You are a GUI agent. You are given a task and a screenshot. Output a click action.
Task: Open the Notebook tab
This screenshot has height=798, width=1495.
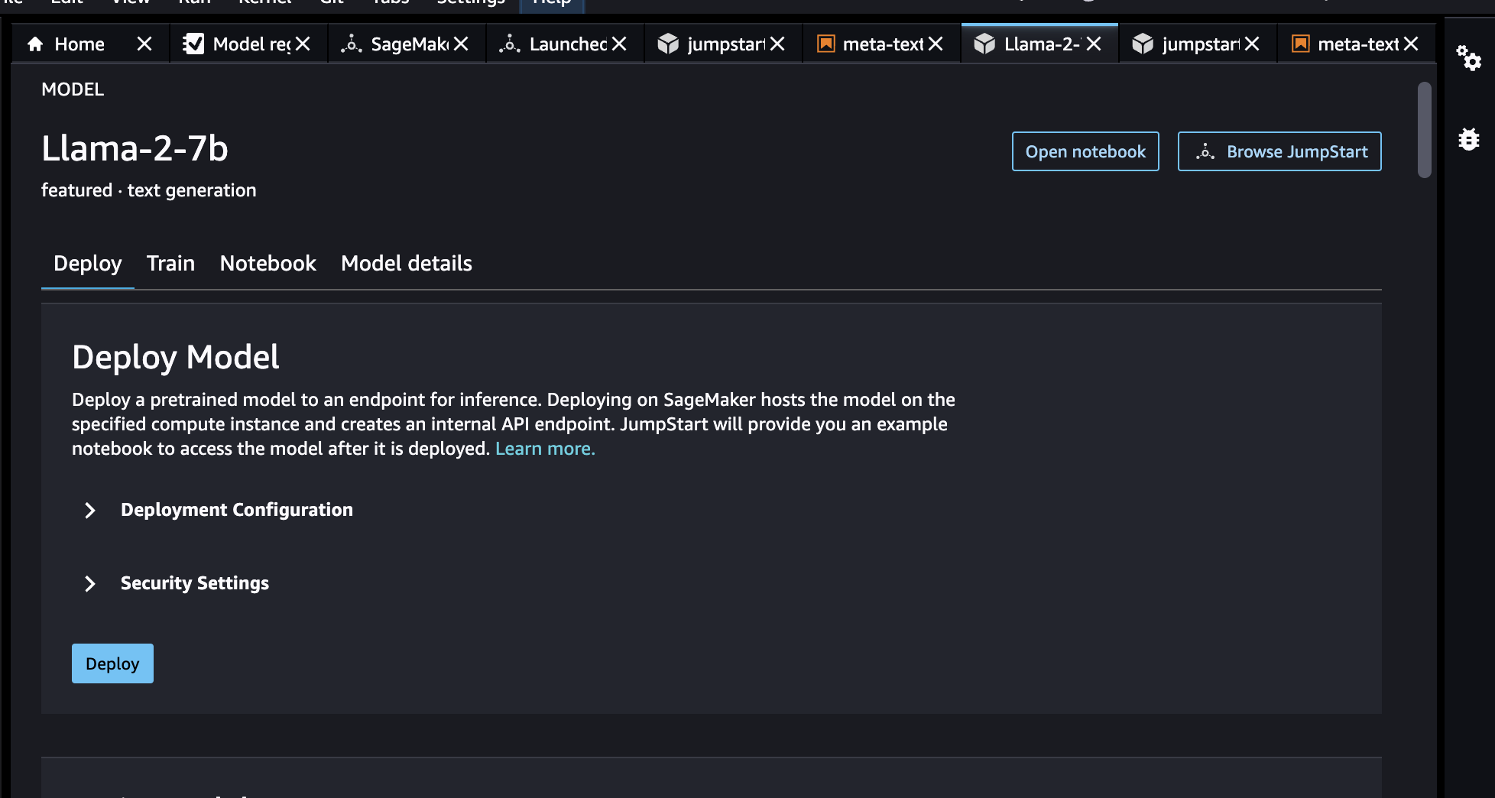(268, 264)
